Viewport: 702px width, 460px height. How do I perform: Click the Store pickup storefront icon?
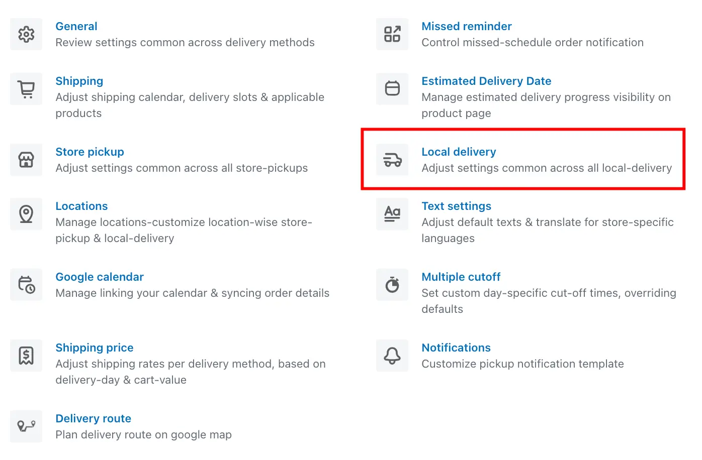point(26,160)
